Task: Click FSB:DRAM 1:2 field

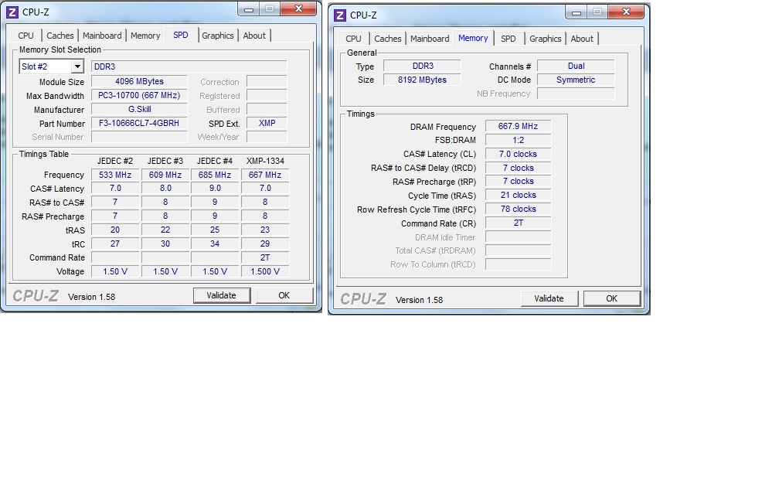Action: click(x=518, y=140)
